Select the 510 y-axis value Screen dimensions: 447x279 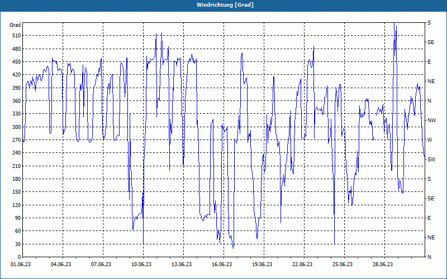[16, 36]
